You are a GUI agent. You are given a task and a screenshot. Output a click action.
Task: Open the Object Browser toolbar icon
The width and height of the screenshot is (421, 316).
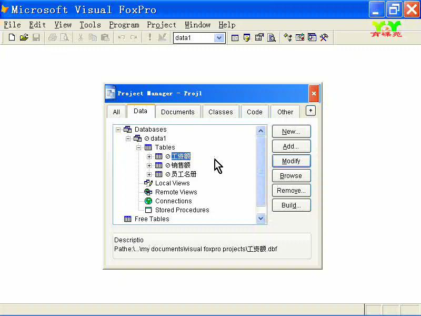click(x=300, y=37)
